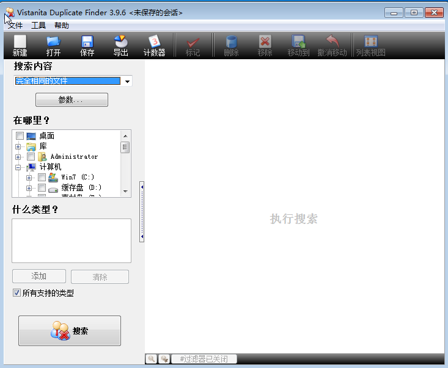Click the tree scroll down arrow

point(125,191)
